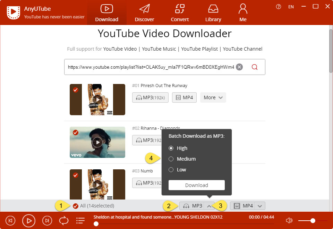This screenshot has height=229, width=333.
Task: Open the Library tab
Action: click(x=213, y=12)
